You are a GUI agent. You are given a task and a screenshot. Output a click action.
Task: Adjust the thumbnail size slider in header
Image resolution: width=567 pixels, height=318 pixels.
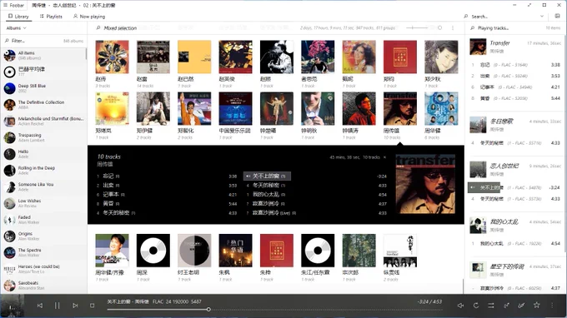click(x=417, y=27)
